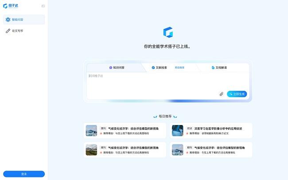
Task: Click the large center logo icon
Action: (168, 32)
